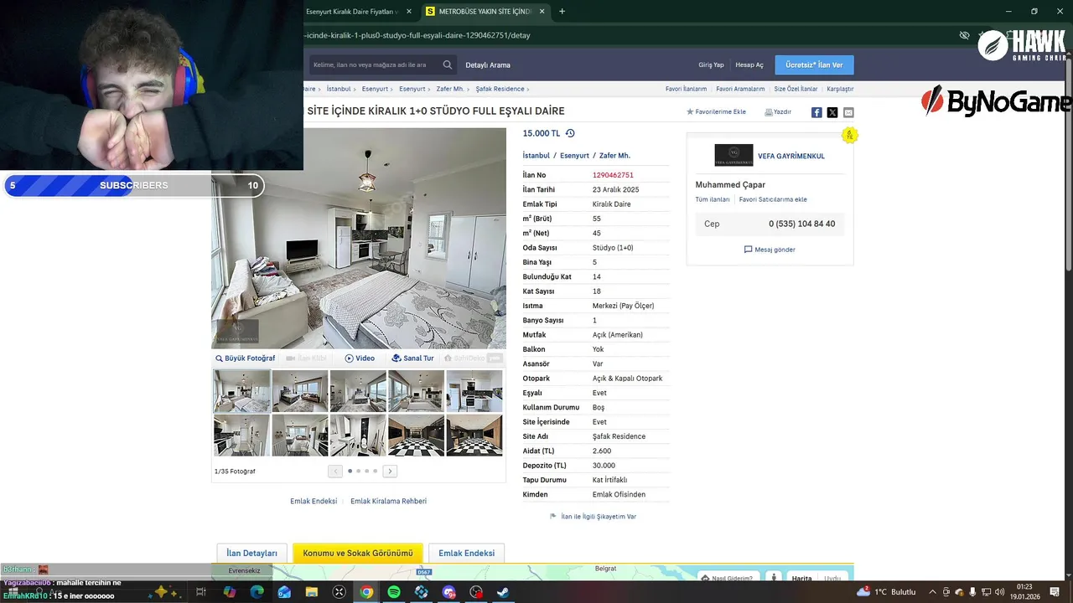Image resolution: width=1073 pixels, height=603 pixels.
Task: Switch to Konumu ve Sokak Görünümü tab
Action: [x=358, y=553]
